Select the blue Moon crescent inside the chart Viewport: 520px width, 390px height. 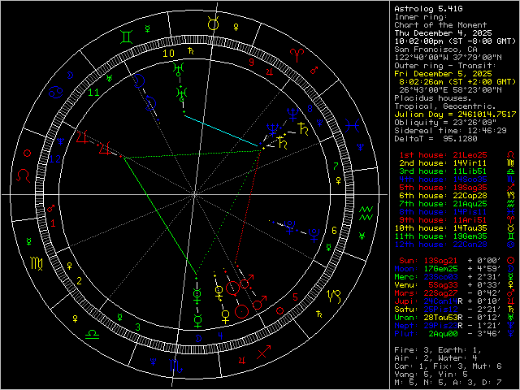point(140,80)
